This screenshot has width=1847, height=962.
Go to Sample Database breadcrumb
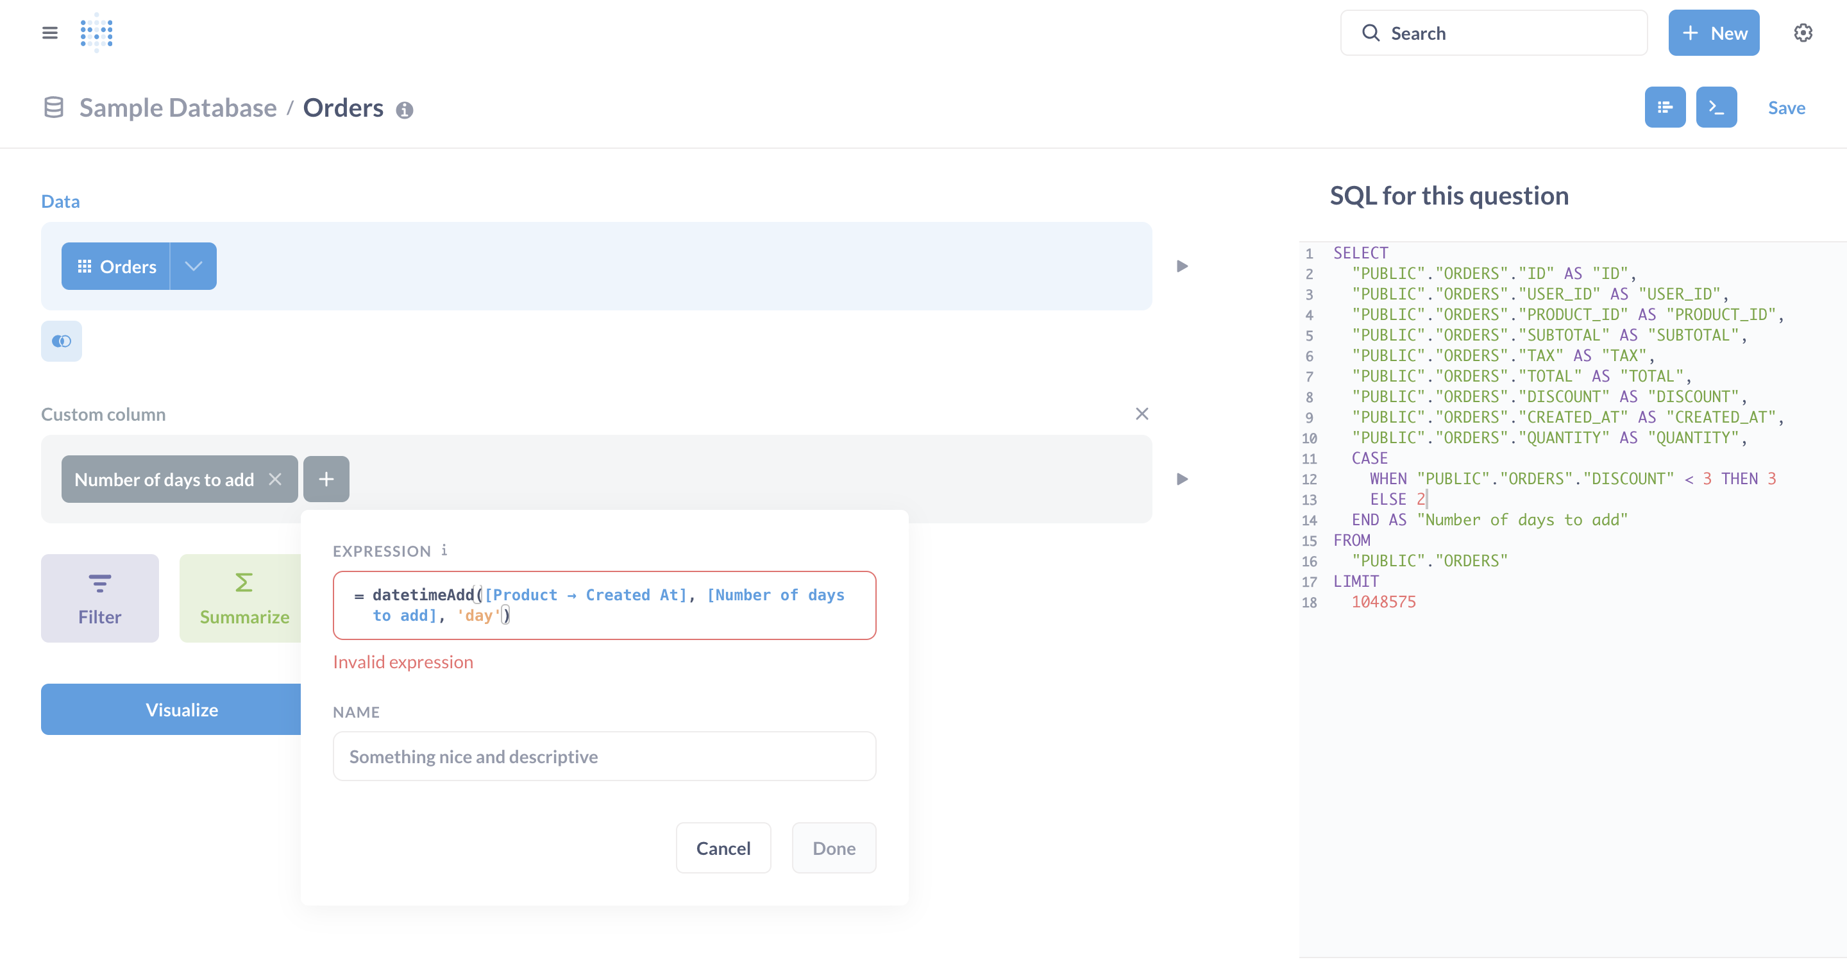[x=178, y=108]
